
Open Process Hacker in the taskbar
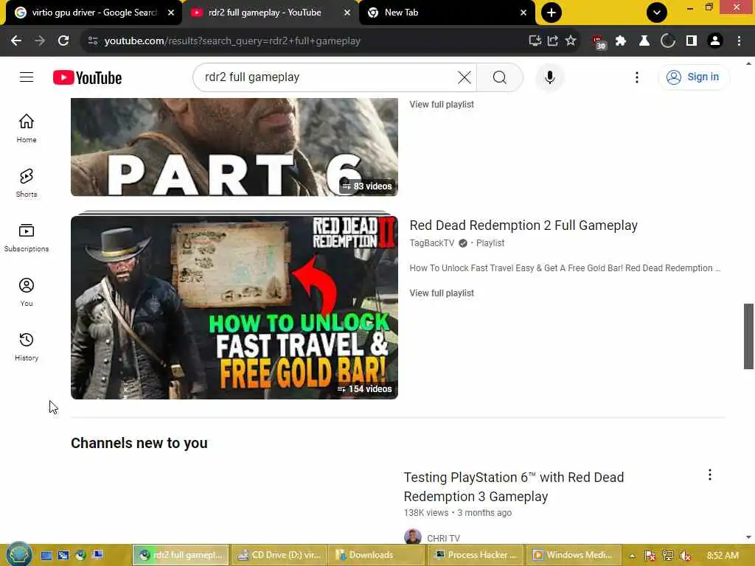[476, 555]
